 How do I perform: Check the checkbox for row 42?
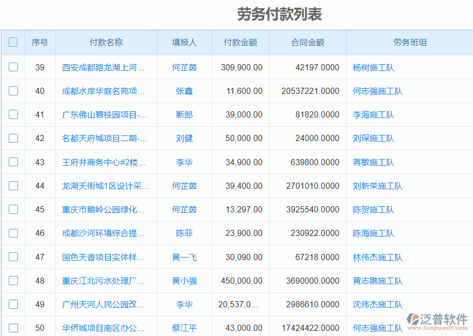tap(13, 138)
